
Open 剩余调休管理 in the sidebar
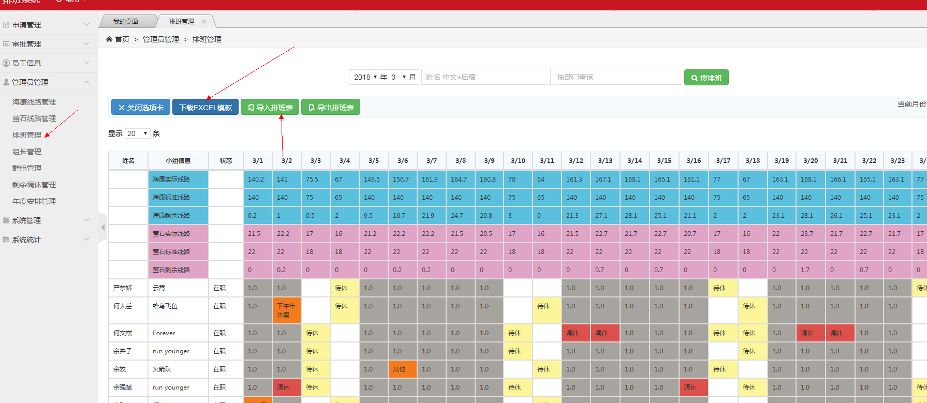pos(34,185)
